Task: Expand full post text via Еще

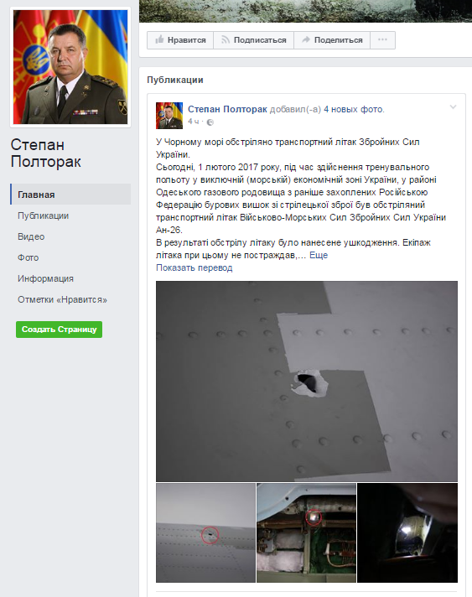Action: (319, 255)
